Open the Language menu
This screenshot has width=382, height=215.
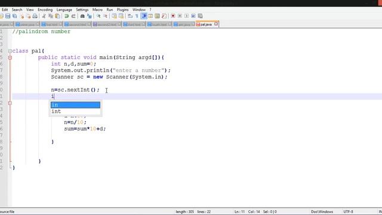(64, 10)
